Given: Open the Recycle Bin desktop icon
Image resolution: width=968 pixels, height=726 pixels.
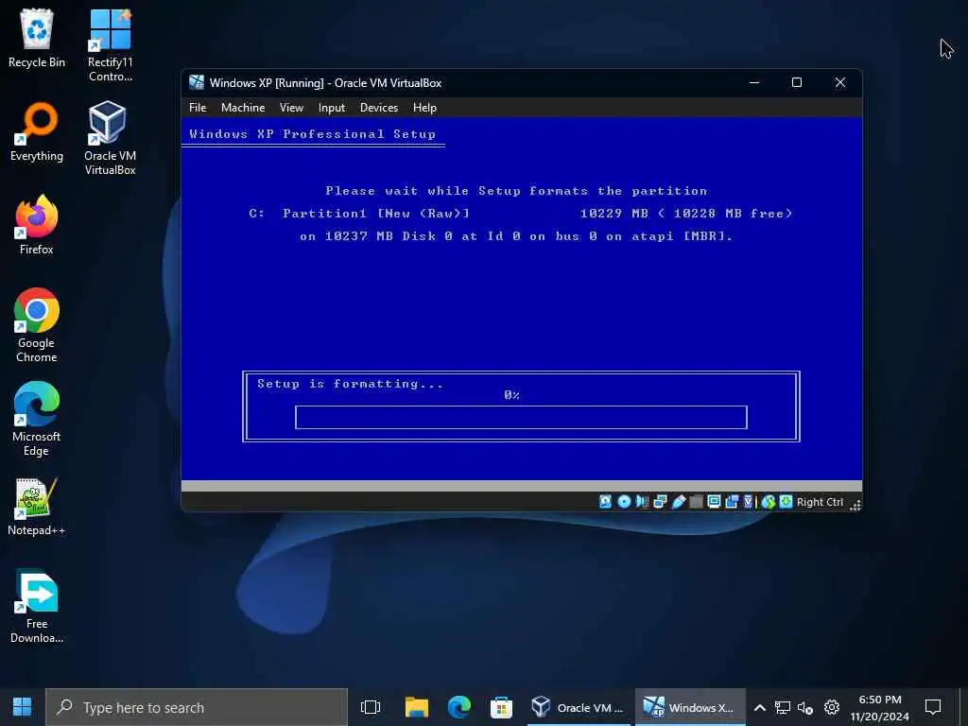Looking at the screenshot, I should point(37,38).
